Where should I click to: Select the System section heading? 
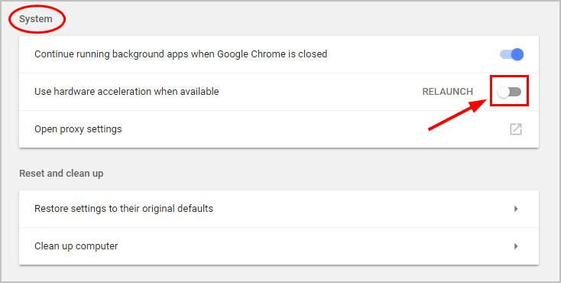pos(36,19)
